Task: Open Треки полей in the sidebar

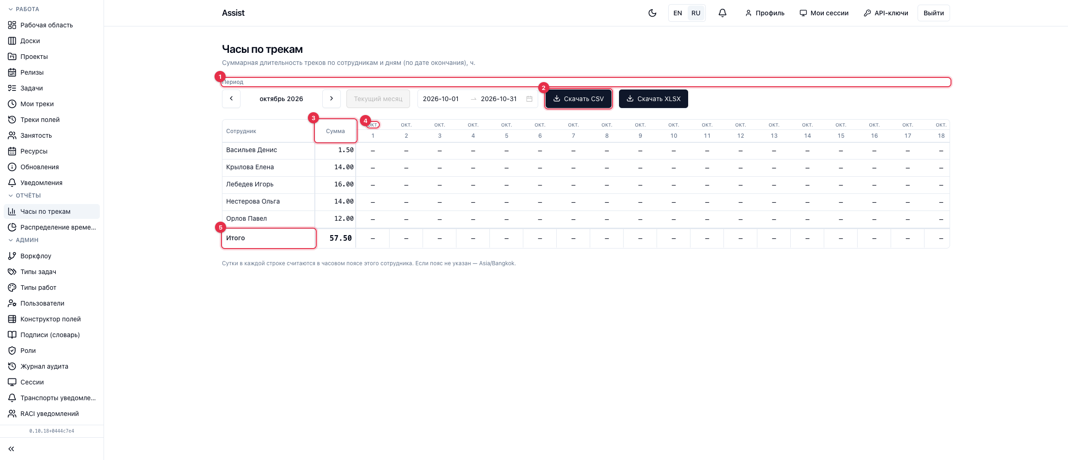Action: 52,120
